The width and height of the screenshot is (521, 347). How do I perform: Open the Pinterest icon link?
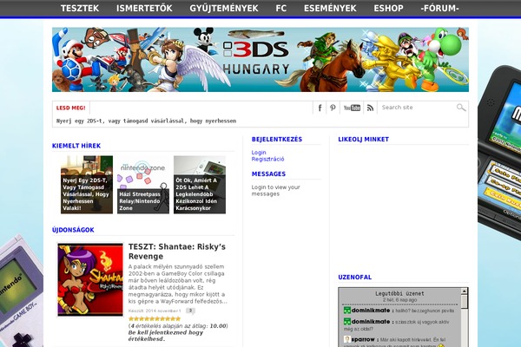point(333,108)
